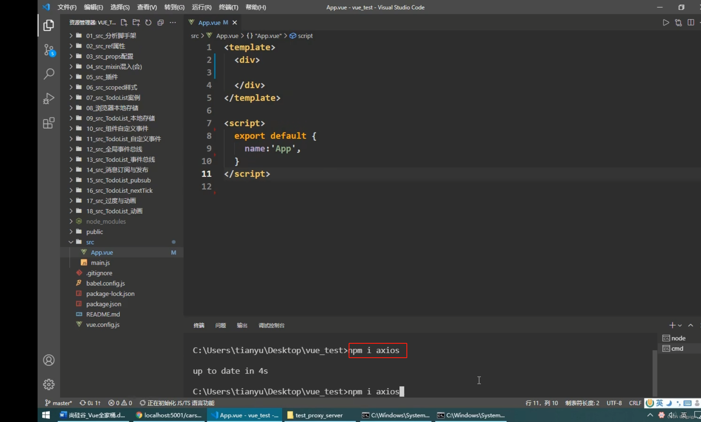Viewport: 701px width, 422px height.
Task: Open the 编辑(E) menu
Action: pos(93,7)
